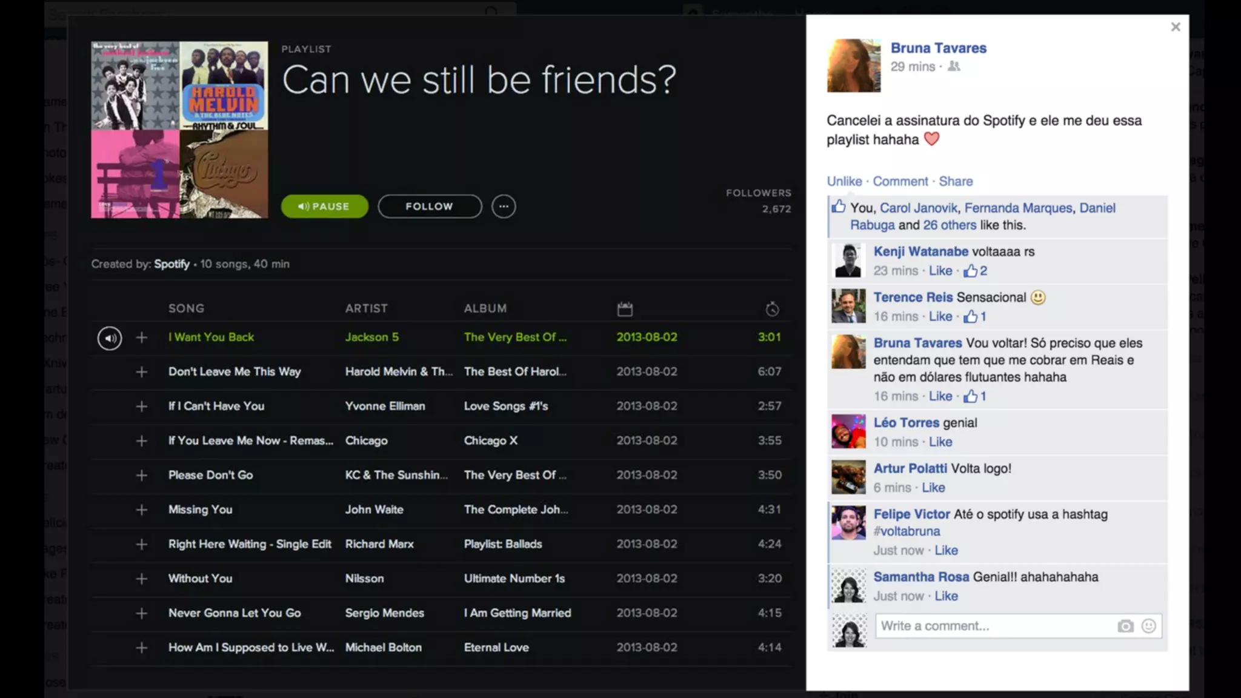Open Léo Torres's profile
Screen dimensions: 1241x698
point(907,423)
